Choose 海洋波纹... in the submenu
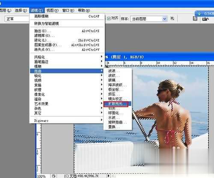Screen dimensions: 214x178 click(118, 85)
